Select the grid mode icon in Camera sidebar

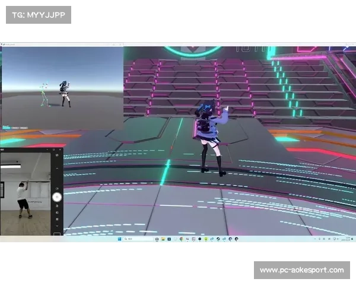coord(57,220)
